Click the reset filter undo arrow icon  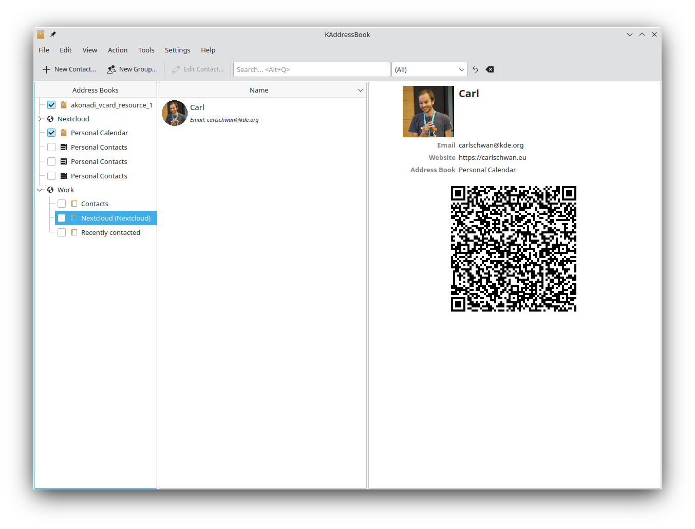(475, 69)
